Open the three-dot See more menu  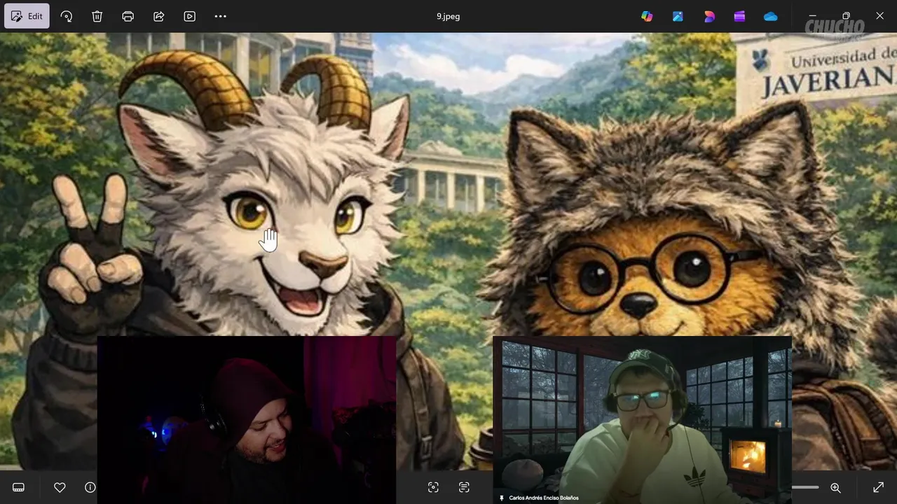tap(221, 16)
